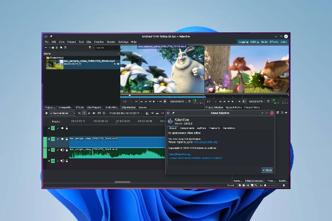Image resolution: width=332 pixels, height=221 pixels.
Task: Click the create folder icon in project bin toolbar
Action: [x=53, y=48]
